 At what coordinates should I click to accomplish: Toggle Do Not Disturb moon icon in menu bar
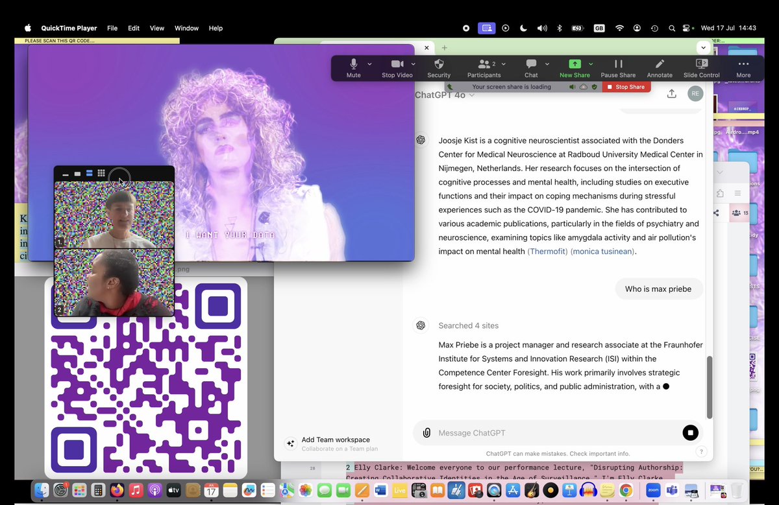[x=523, y=28]
